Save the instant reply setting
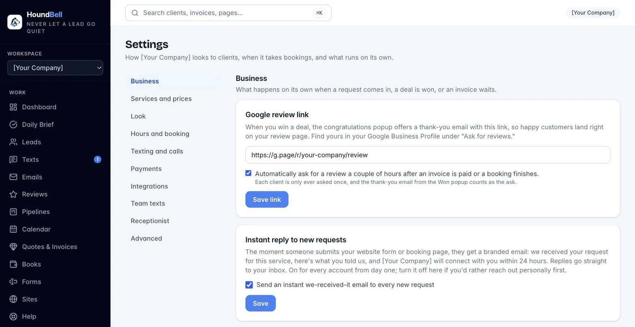Image resolution: width=635 pixels, height=327 pixels. pyautogui.click(x=260, y=304)
